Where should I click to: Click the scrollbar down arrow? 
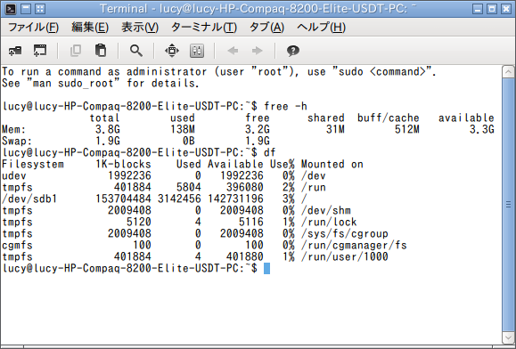tap(508, 337)
